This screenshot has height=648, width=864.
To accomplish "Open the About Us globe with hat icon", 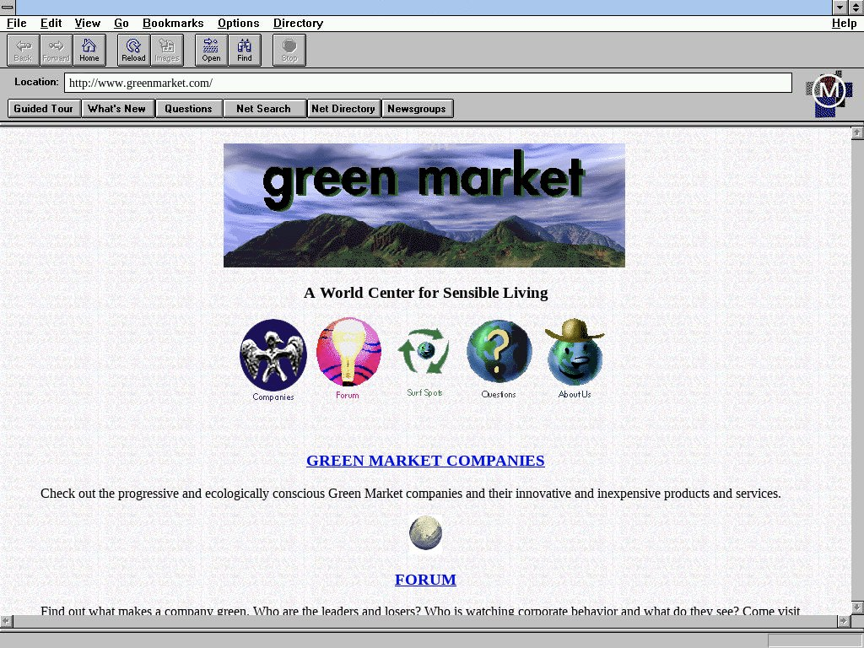I will 575,353.
